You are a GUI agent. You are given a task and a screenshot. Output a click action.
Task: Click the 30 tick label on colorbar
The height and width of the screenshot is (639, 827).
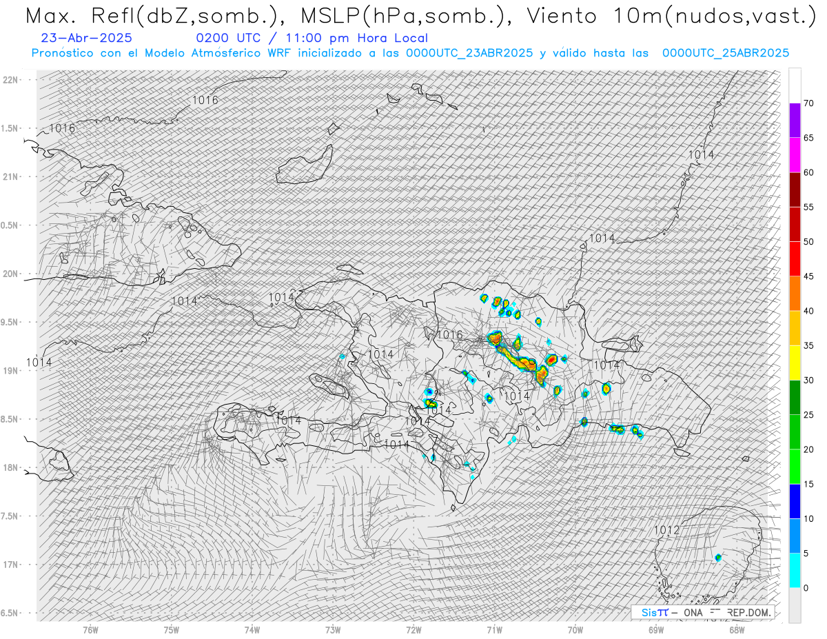click(808, 380)
